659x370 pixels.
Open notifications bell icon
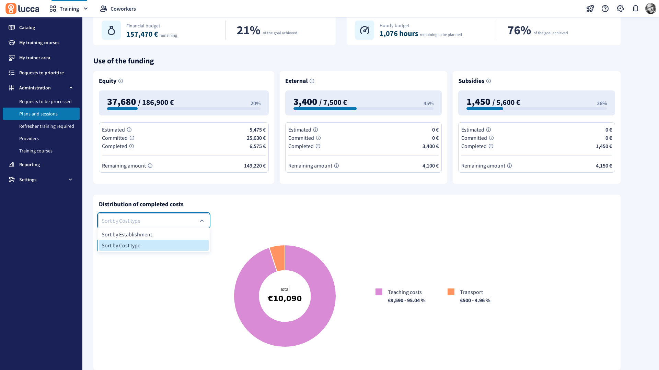coord(635,9)
